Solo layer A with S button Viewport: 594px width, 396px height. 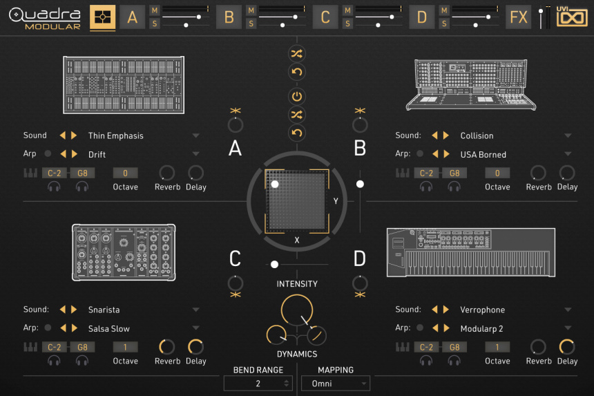point(155,23)
